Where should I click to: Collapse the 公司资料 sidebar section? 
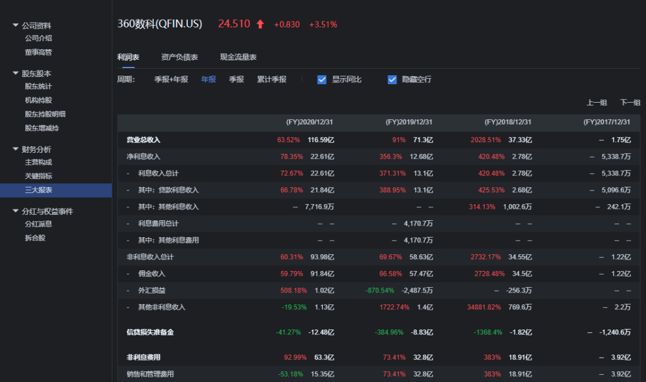pyautogui.click(x=16, y=26)
